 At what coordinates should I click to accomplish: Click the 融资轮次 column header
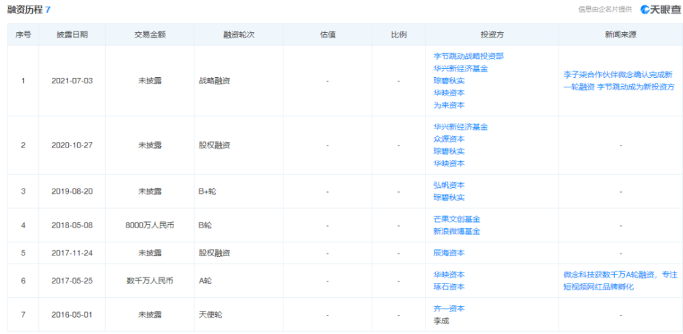238,35
